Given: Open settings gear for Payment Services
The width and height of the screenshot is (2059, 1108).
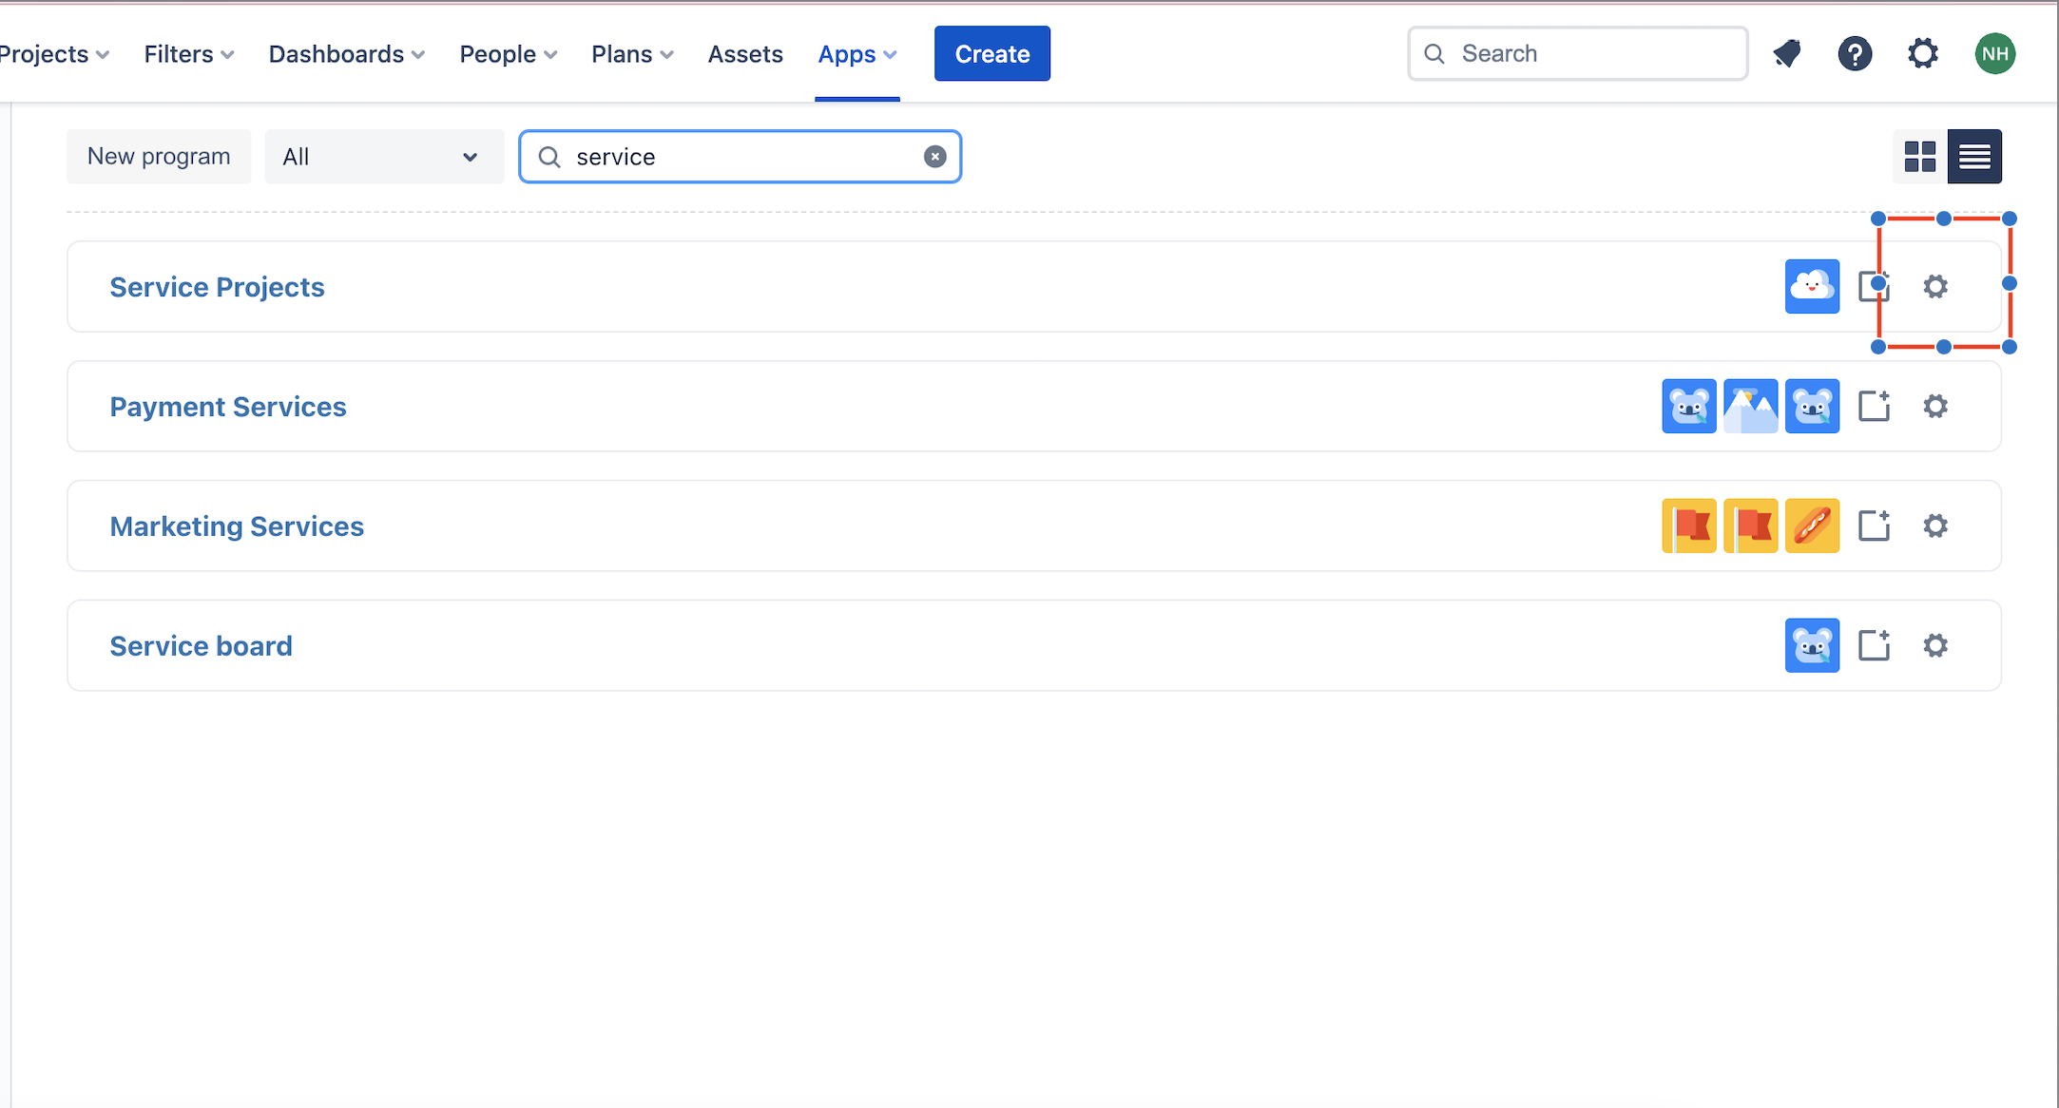Looking at the screenshot, I should [1935, 407].
